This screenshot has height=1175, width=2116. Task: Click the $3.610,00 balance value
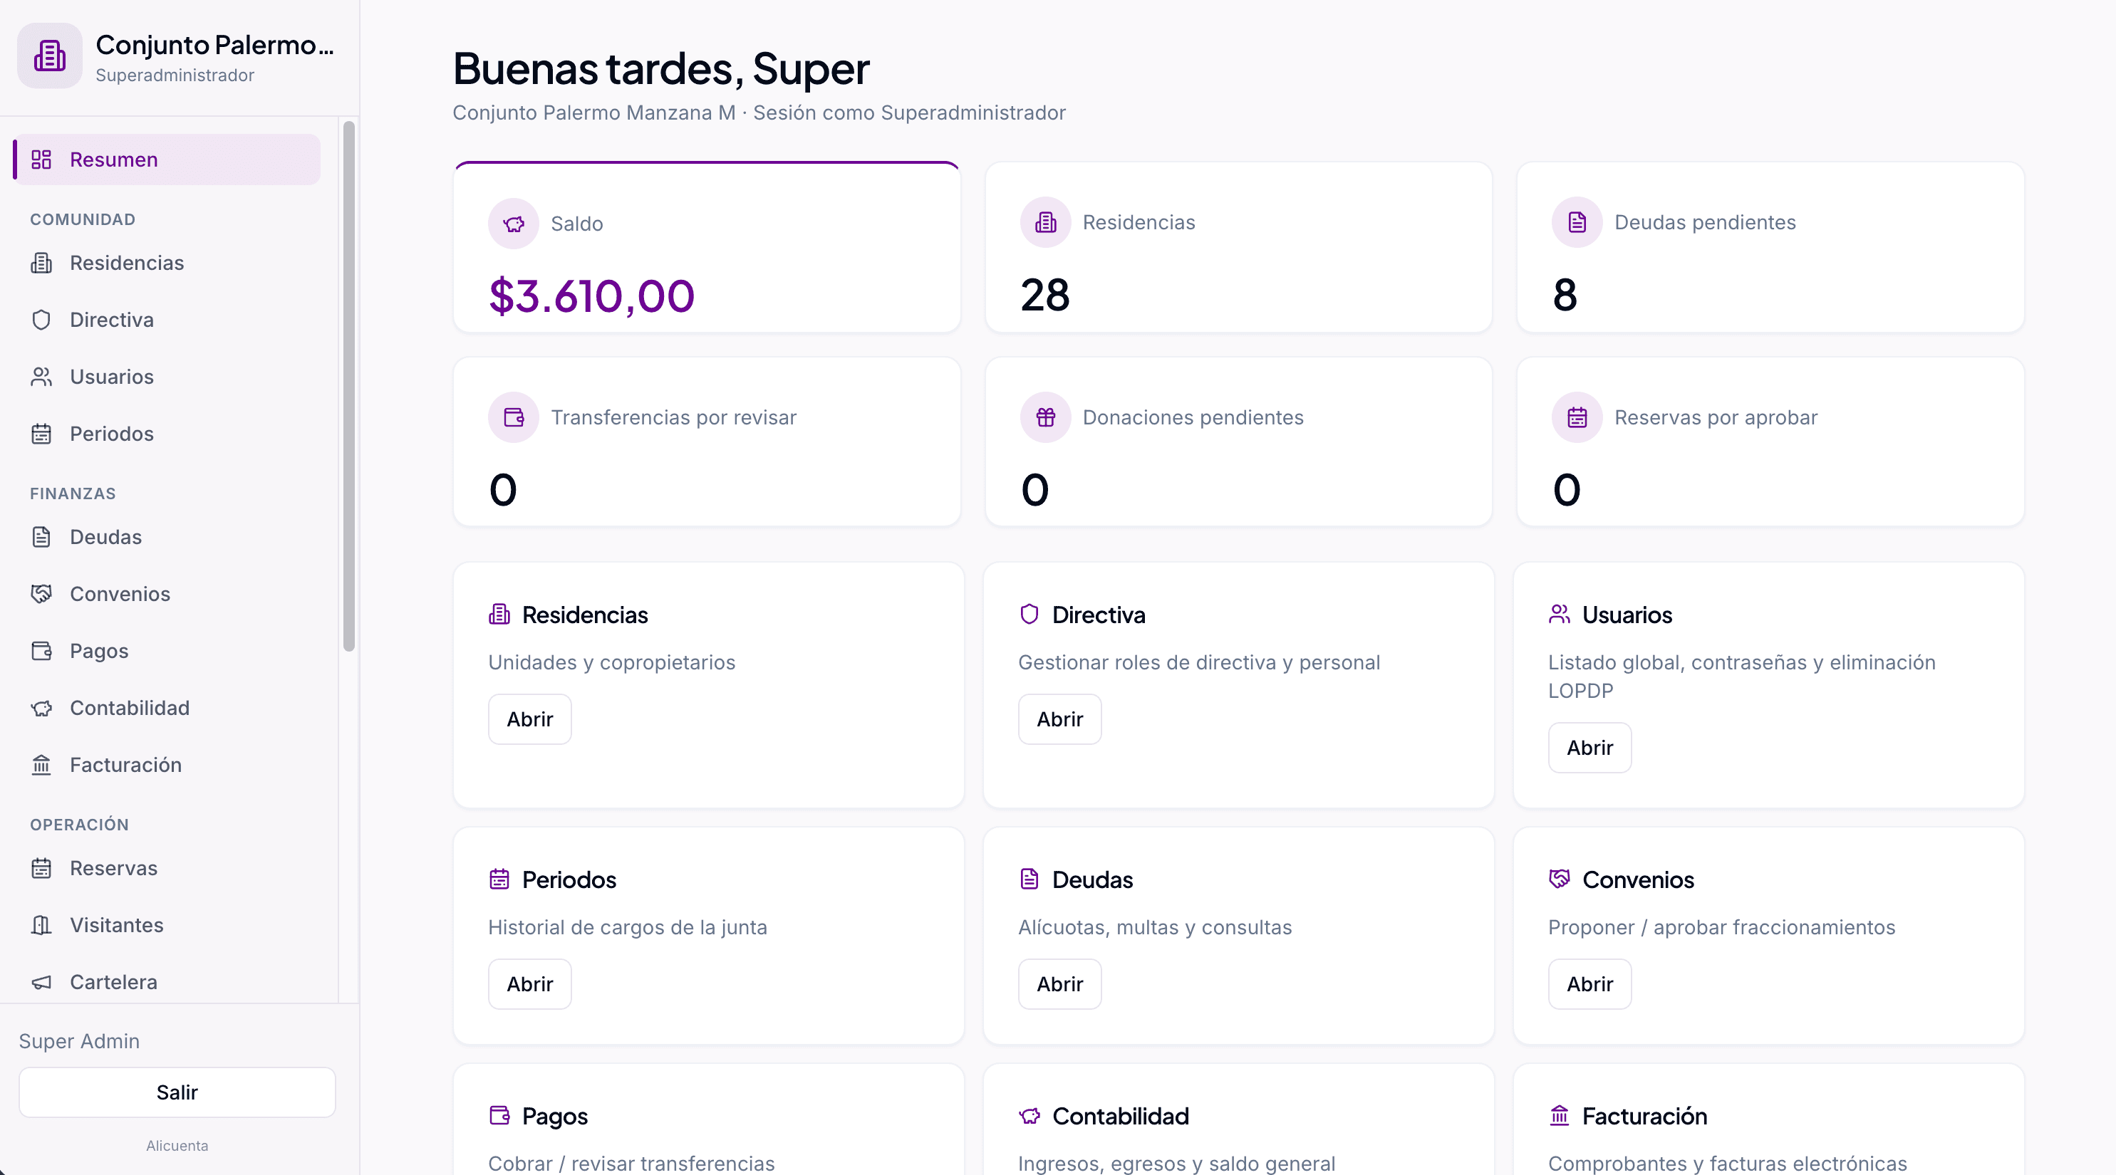click(x=591, y=296)
